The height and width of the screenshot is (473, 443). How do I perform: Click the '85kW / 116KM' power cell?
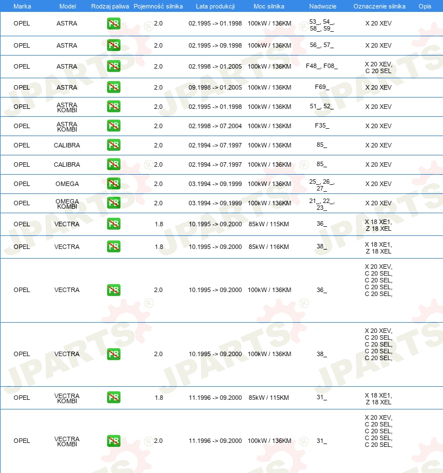click(269, 247)
